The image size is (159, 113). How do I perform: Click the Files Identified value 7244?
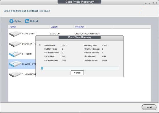coord(104,56)
